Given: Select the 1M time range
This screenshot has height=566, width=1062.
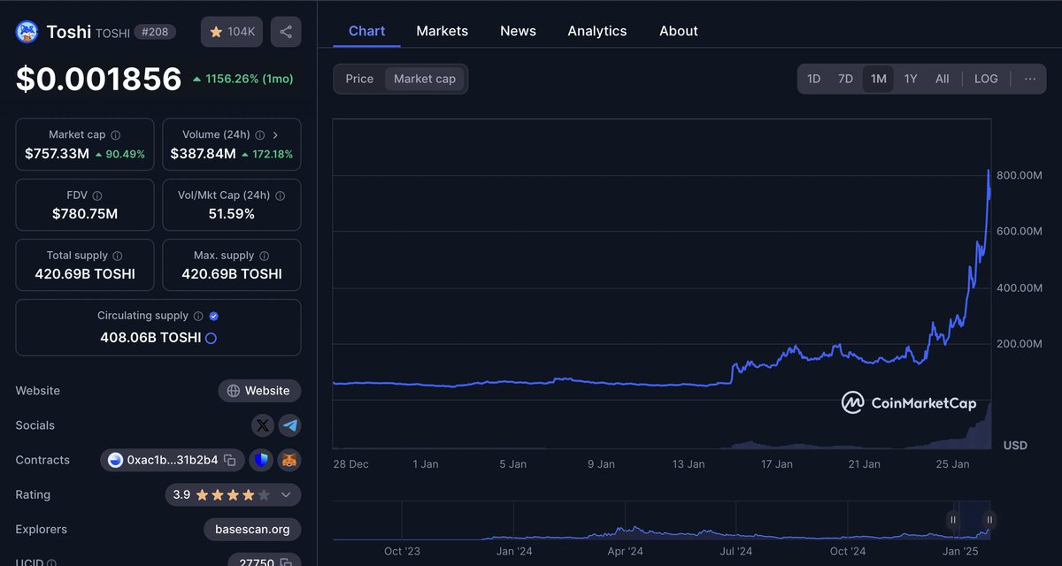Looking at the screenshot, I should [x=878, y=79].
